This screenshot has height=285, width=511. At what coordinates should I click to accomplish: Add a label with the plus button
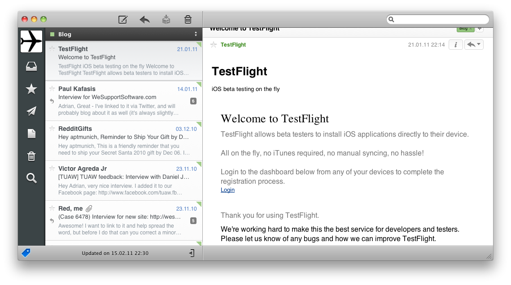[480, 29]
